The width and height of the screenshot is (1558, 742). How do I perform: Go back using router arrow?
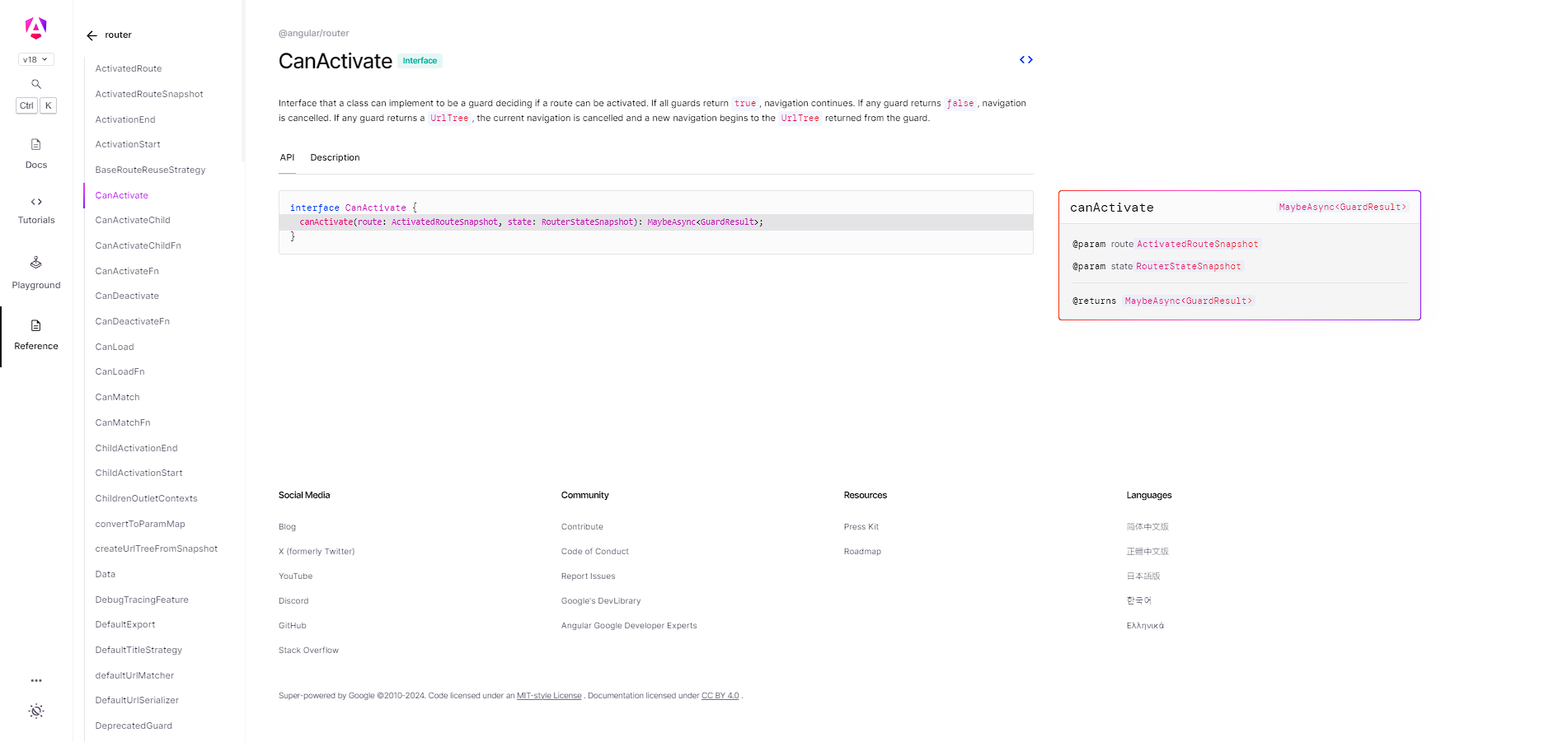(92, 35)
